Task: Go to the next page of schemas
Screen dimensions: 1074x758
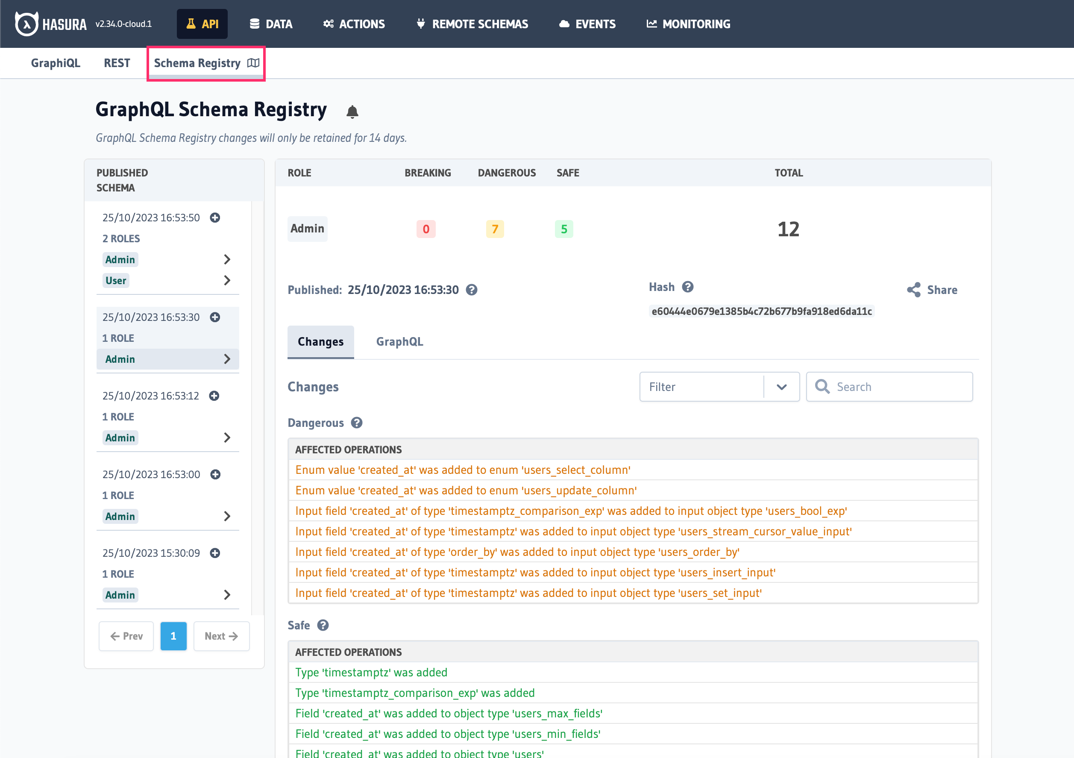Action: 221,636
